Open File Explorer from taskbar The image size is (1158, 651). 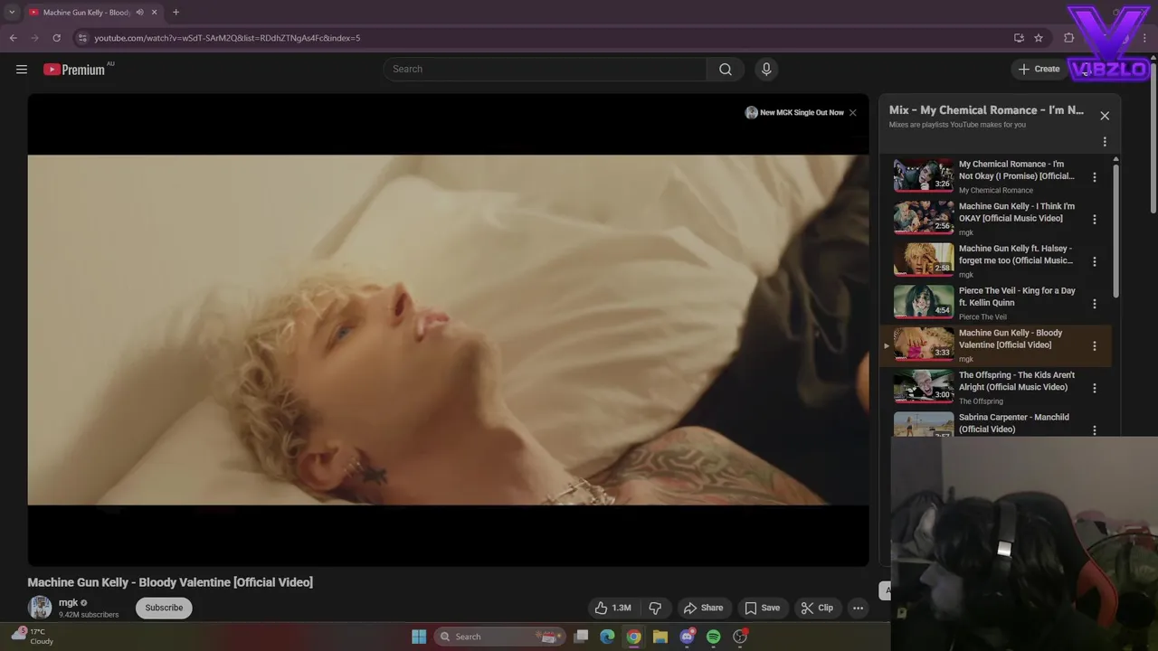[x=660, y=637]
